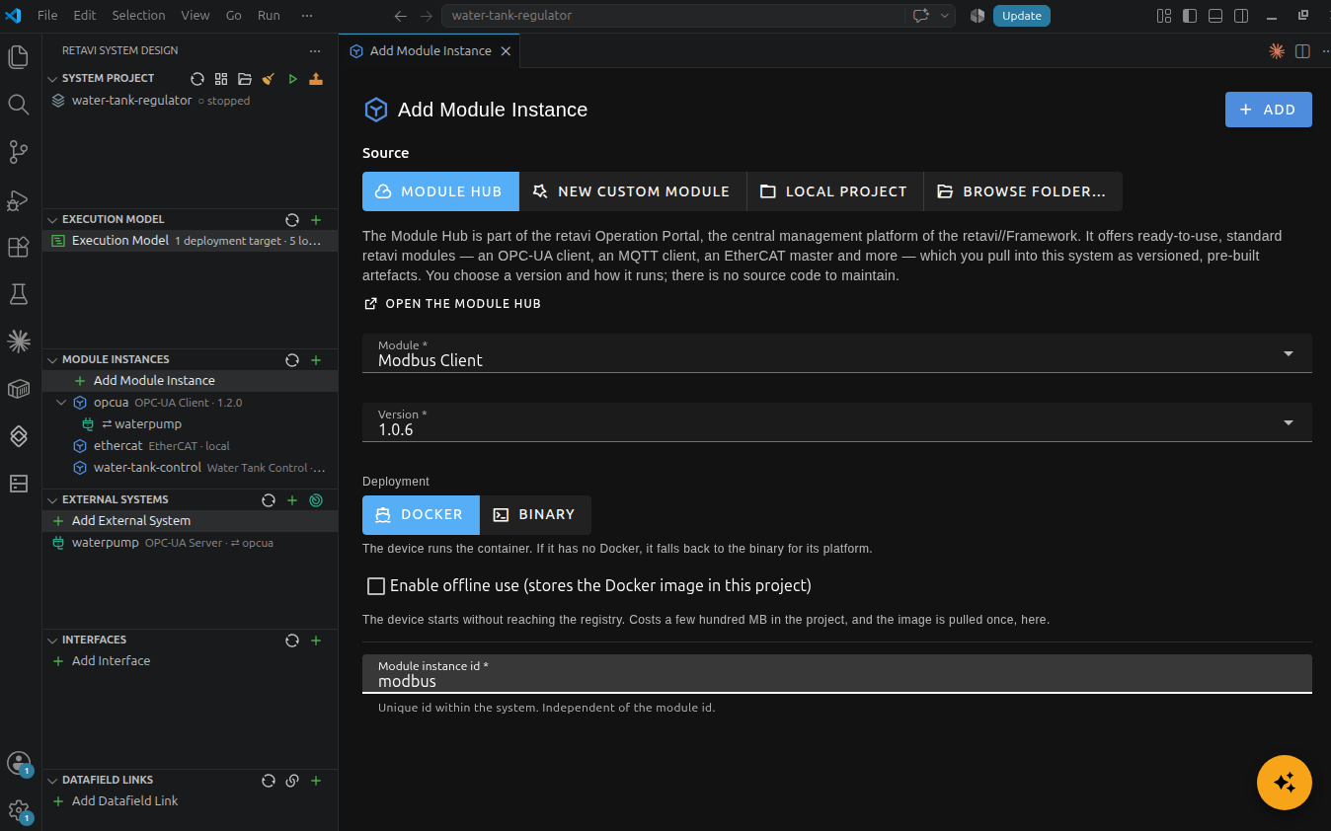
Task: Open the Explorer view in activity bar
Action: point(18,56)
